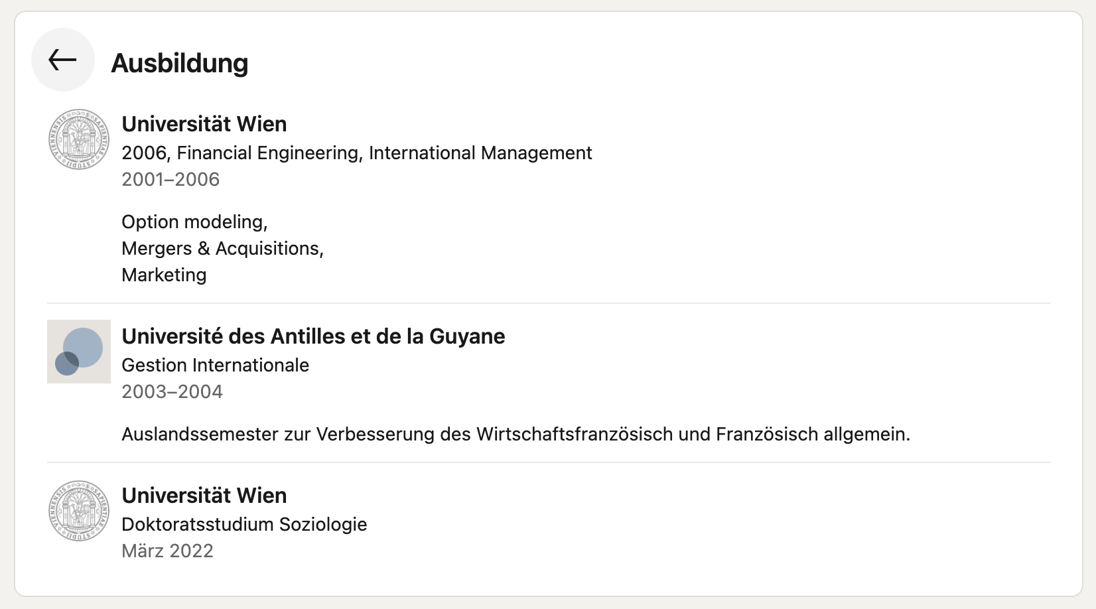Click the Option modeling description text
This screenshot has height=609, width=1096.
pos(194,222)
